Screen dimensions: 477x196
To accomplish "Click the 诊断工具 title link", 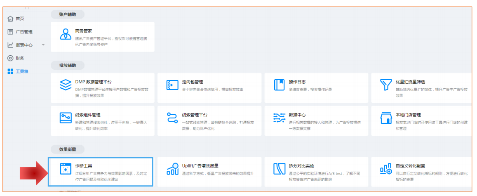I will click(x=84, y=166).
